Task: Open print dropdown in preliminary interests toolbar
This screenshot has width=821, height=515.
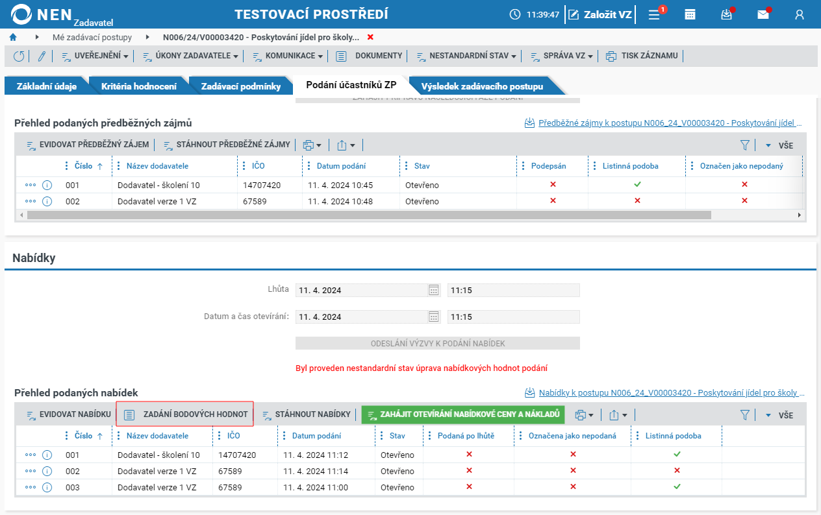Action: [312, 145]
